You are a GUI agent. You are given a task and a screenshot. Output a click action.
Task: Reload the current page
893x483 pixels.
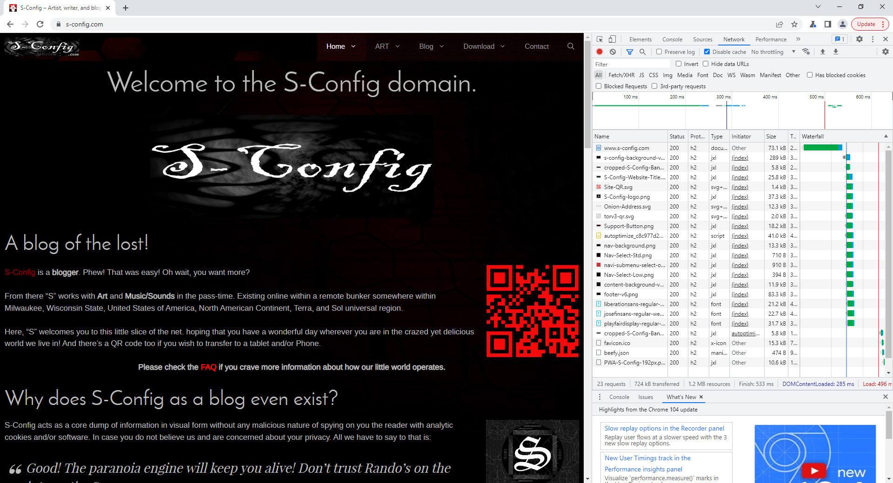click(40, 24)
